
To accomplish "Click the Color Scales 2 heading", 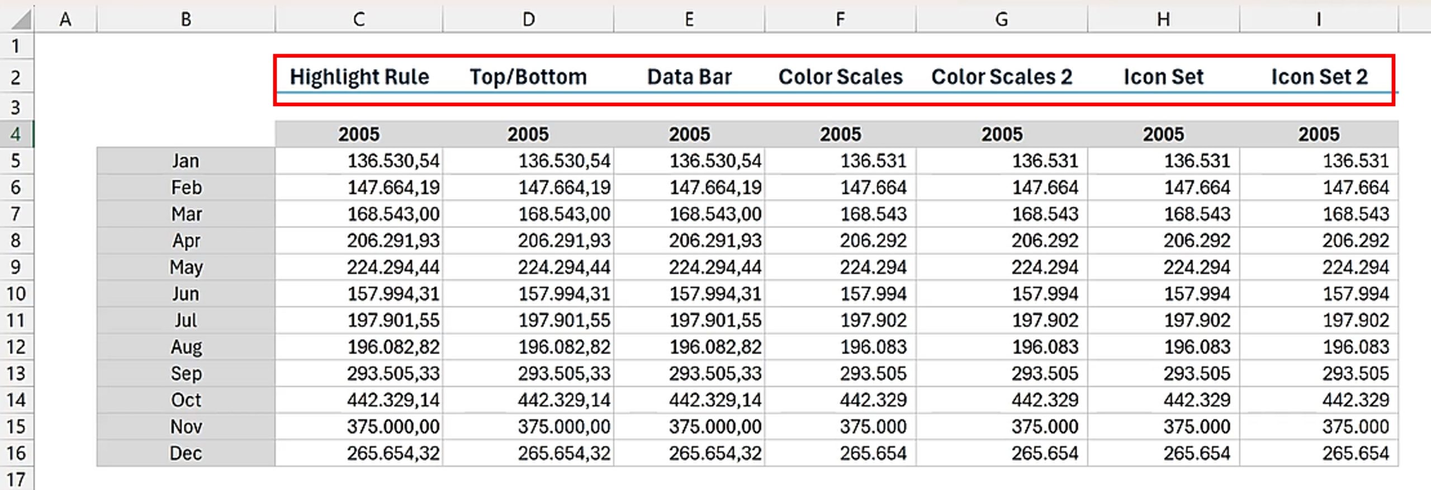I will pos(1001,77).
